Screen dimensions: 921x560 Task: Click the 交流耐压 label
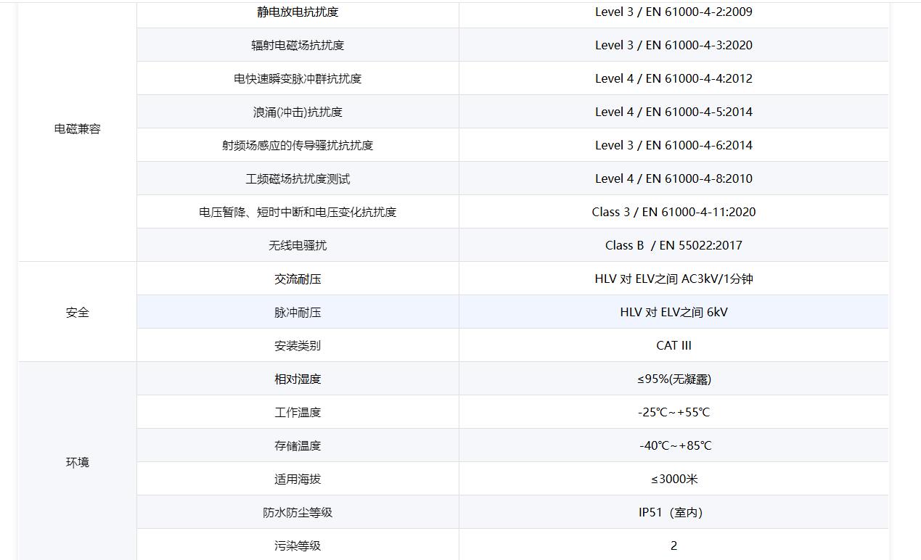298,279
